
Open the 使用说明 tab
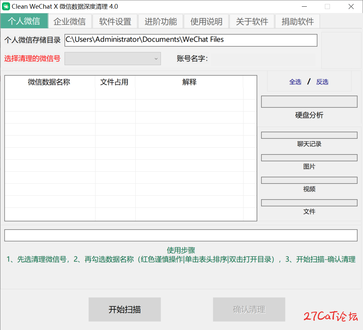(206, 21)
